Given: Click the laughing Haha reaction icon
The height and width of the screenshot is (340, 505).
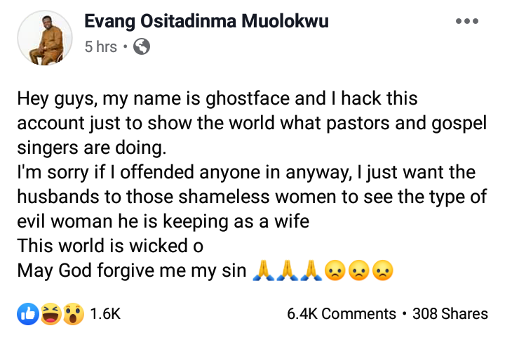Looking at the screenshot, I should pos(50,314).
